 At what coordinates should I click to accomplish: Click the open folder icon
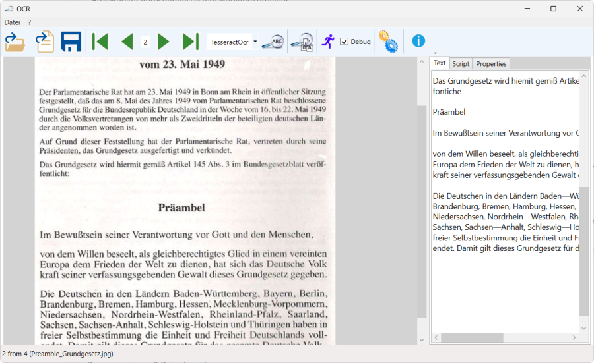[x=15, y=42]
